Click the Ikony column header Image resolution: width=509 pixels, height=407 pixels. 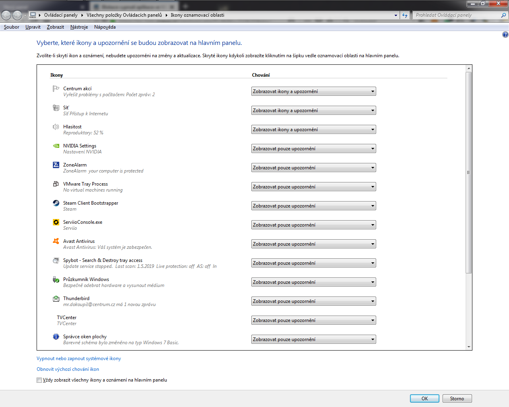[56, 75]
